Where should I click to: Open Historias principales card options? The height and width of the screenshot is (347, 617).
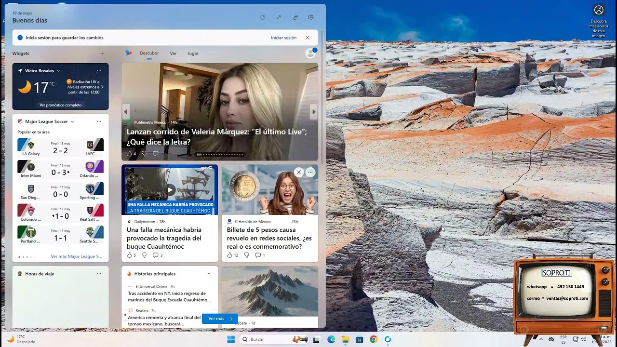208,274
